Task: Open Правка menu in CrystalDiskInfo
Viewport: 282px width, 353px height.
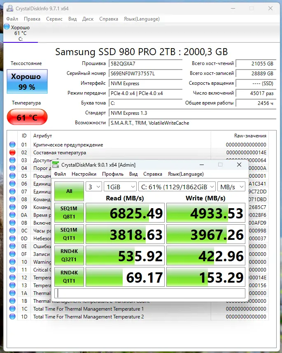Action: pyautogui.click(x=32, y=19)
